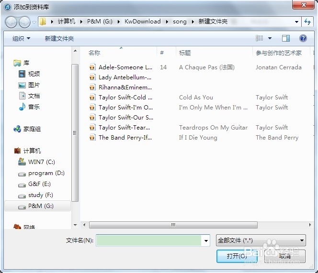Open the recent locations dropdown arrow
Screen dimensions: 318x273
point(34,22)
